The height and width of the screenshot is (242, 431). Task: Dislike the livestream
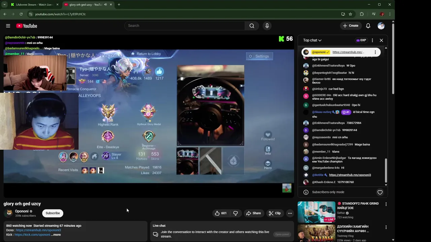tap(236, 213)
